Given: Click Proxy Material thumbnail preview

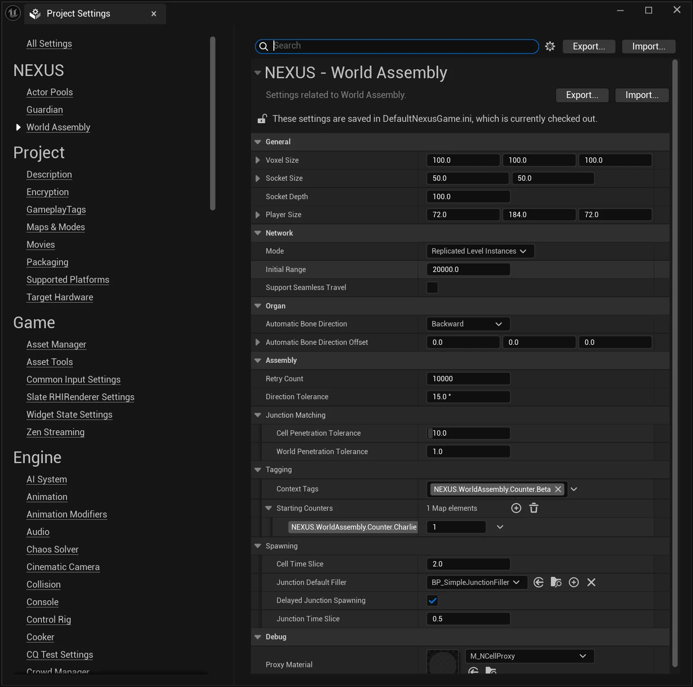Looking at the screenshot, I should (x=443, y=662).
